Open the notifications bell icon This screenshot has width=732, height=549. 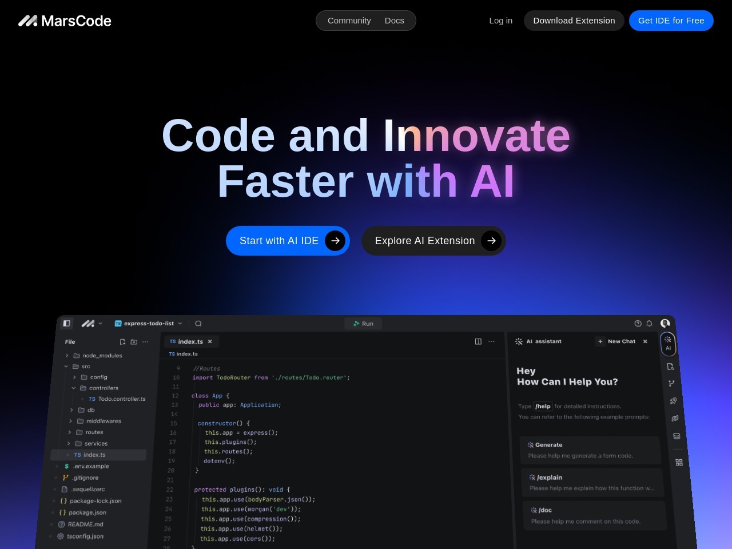(x=649, y=323)
